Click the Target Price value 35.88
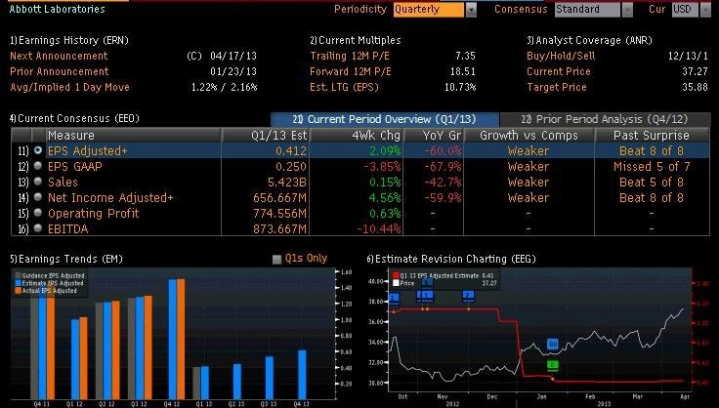Viewport: 719px width, 408px height. (x=695, y=87)
